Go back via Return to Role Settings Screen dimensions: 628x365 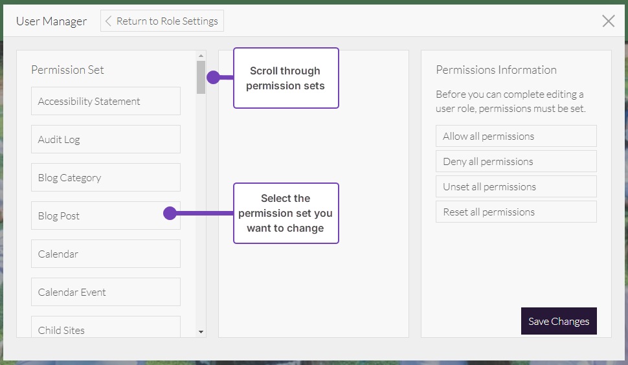click(162, 21)
